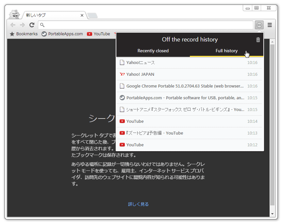Open Yahoo!ニュース history entry
The image size is (282, 224).
(189, 63)
